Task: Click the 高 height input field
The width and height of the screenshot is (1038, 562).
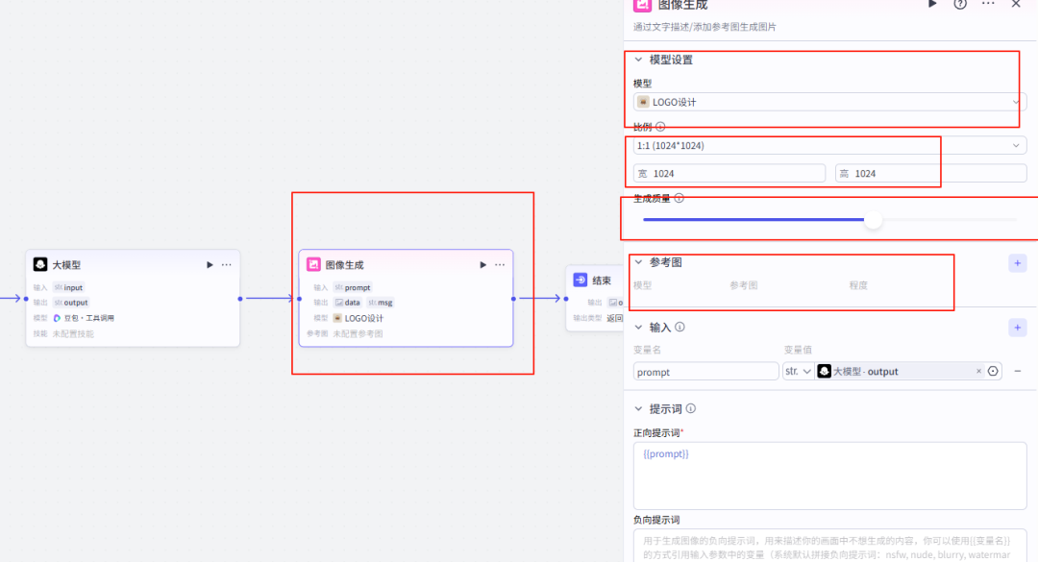Action: tap(930, 174)
